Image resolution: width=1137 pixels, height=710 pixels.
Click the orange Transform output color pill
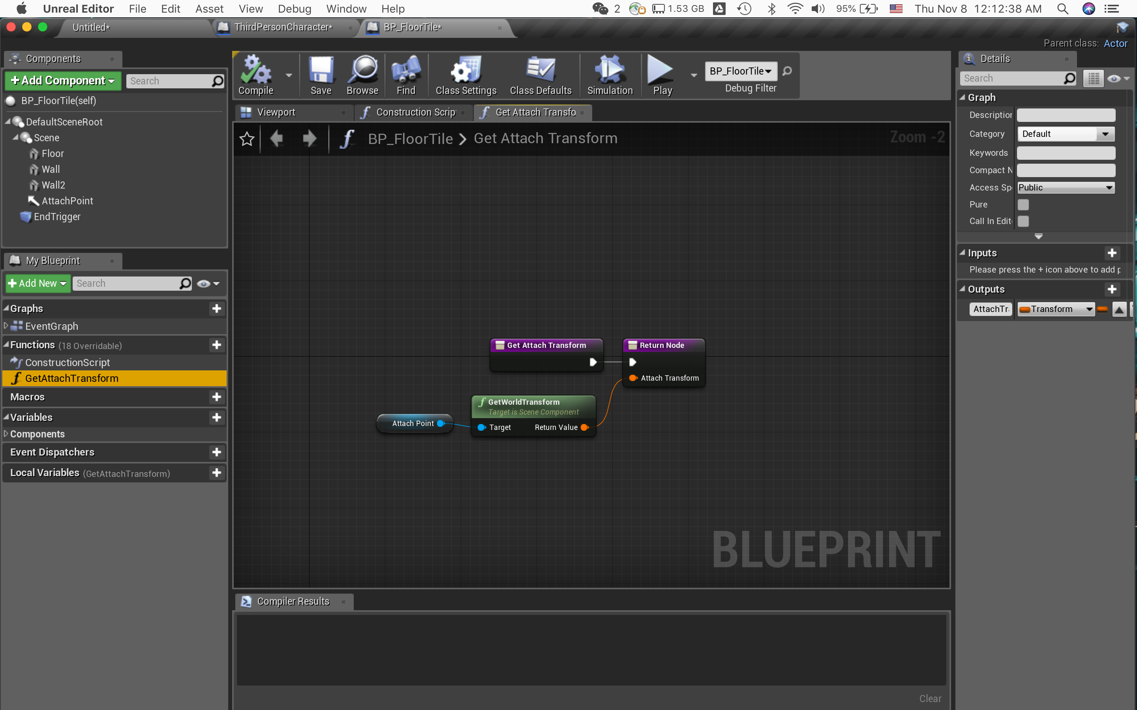[1102, 309]
